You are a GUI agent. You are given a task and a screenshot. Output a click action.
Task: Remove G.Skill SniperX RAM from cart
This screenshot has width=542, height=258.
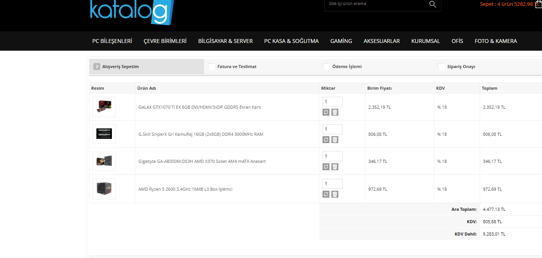pos(335,139)
